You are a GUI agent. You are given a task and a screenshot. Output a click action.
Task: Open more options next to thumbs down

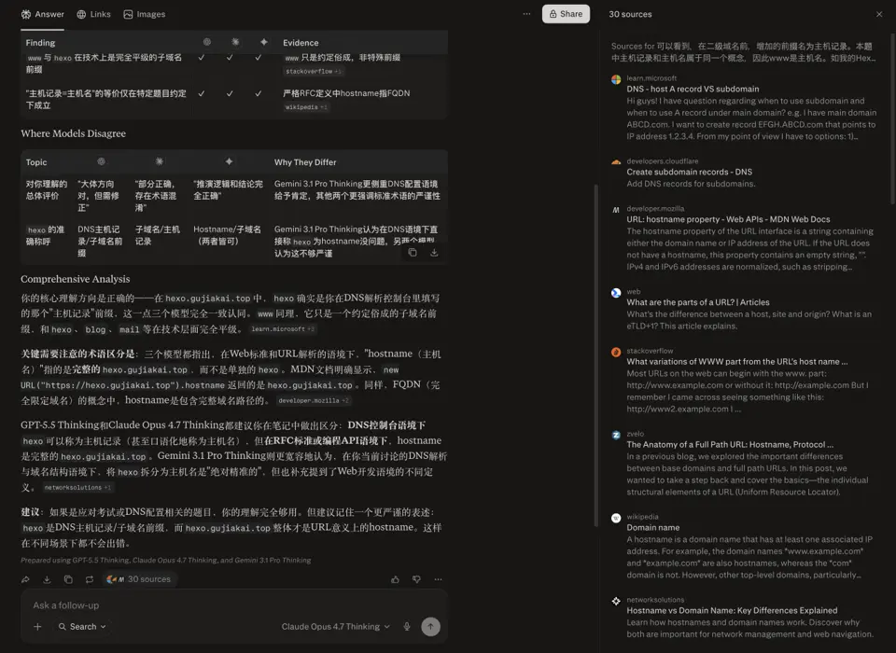tap(438, 579)
